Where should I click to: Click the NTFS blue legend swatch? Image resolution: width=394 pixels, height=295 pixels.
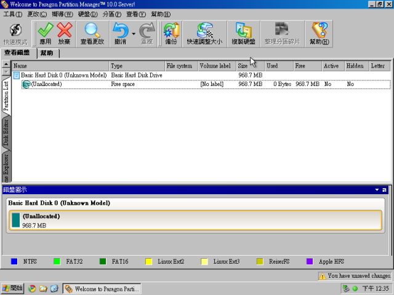[14, 261]
